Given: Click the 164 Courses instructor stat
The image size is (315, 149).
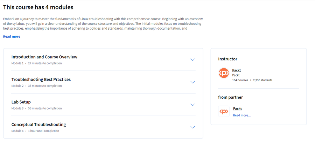Looking at the screenshot, I should (x=240, y=80).
